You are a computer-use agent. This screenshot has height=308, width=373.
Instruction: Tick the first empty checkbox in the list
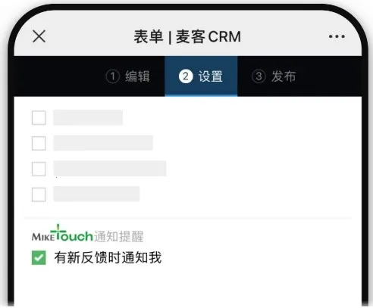pos(39,117)
